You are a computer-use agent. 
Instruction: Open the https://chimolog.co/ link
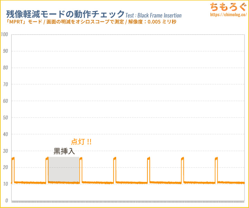click(228, 15)
